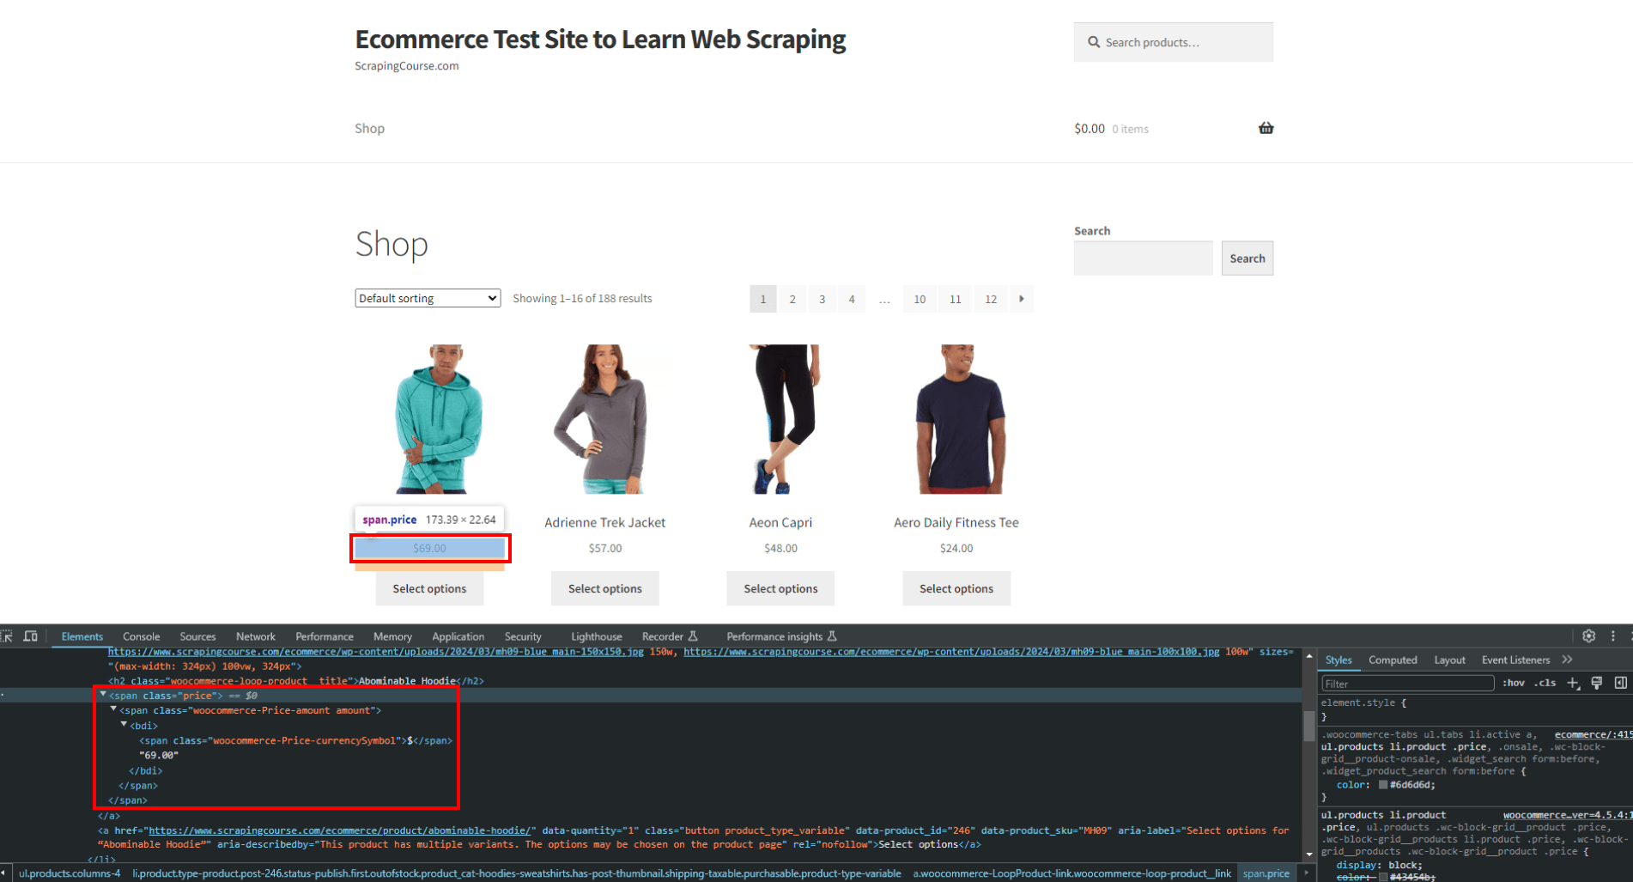
Task: Click the new style rule plus icon
Action: (1573, 683)
